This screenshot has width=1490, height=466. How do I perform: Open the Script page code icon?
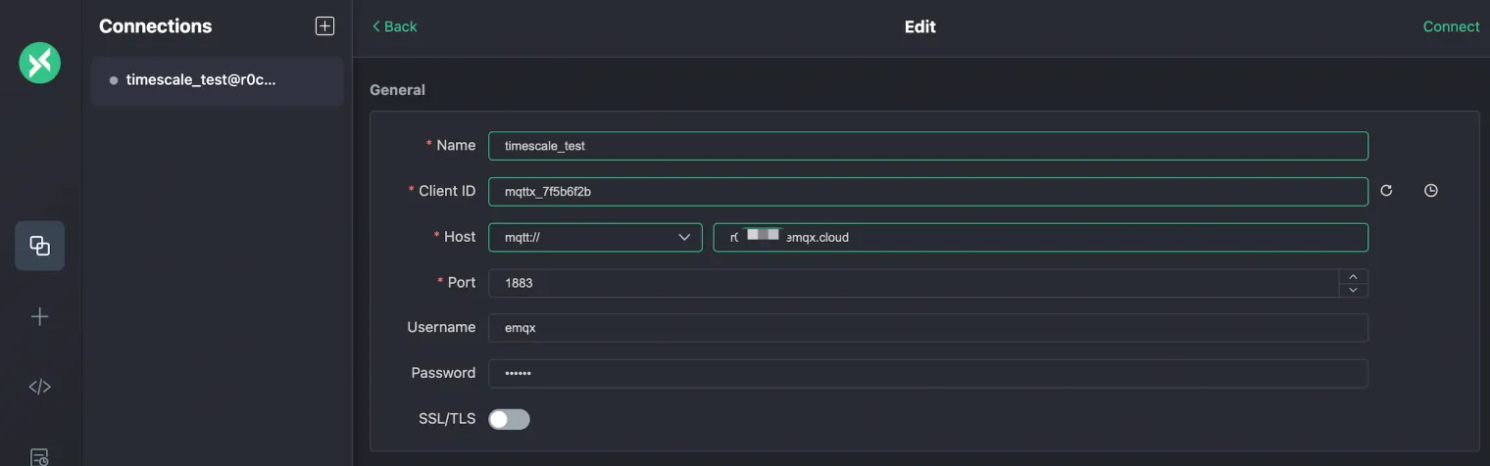coord(40,387)
